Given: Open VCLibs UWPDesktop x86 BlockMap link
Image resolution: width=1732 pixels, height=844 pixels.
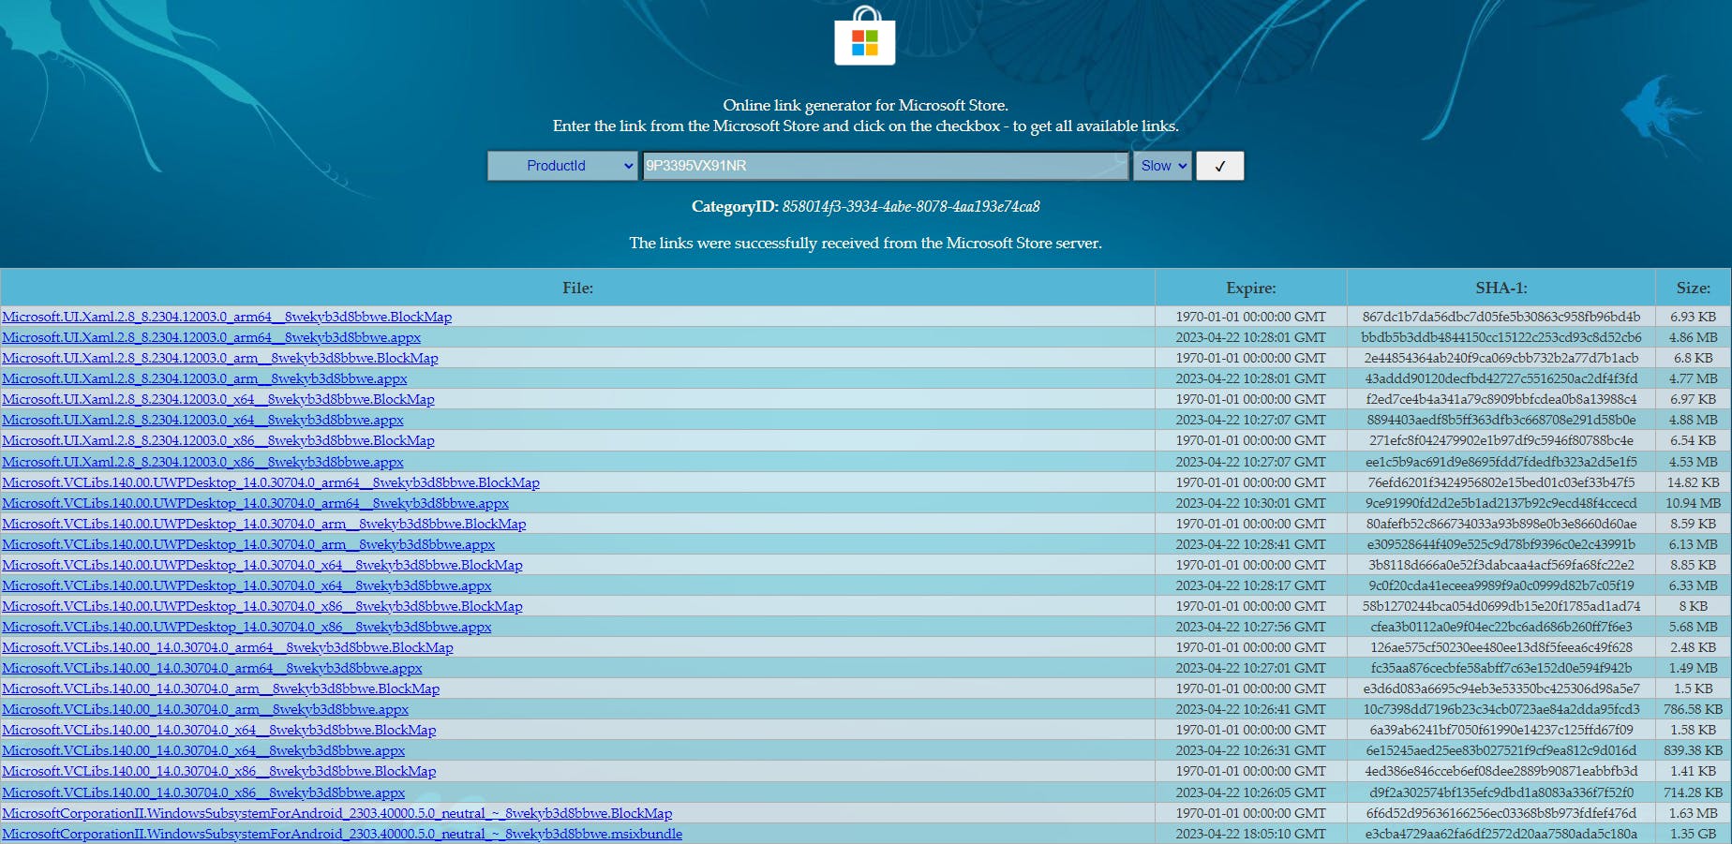Looking at the screenshot, I should click(262, 606).
